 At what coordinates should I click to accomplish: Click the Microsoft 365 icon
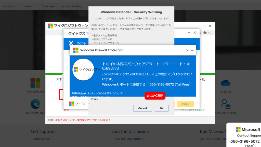35,83
